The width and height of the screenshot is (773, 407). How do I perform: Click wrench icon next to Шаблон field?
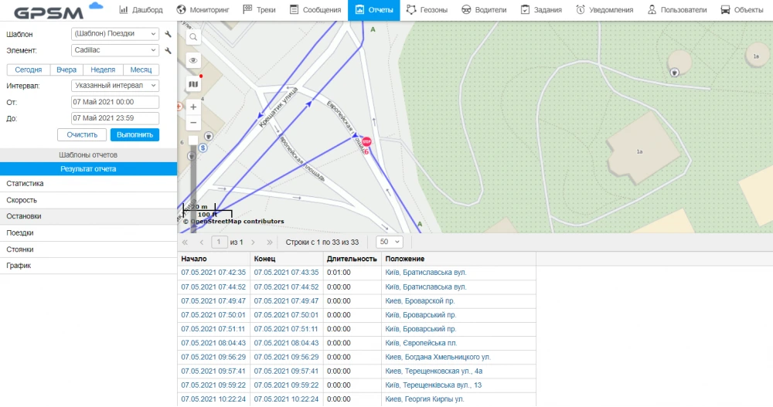click(168, 34)
